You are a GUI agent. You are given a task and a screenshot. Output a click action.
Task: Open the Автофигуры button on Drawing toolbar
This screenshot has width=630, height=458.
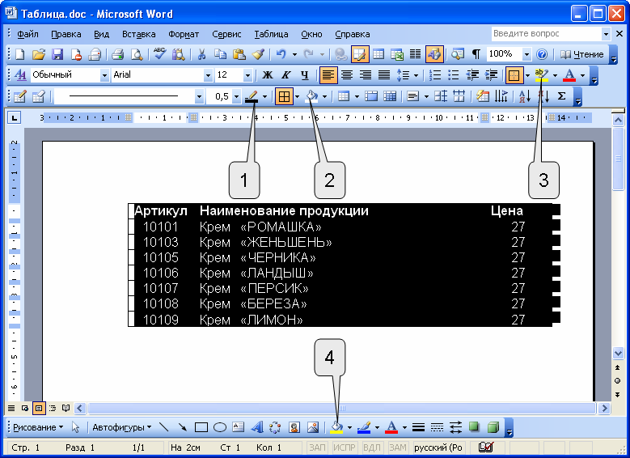(121, 426)
